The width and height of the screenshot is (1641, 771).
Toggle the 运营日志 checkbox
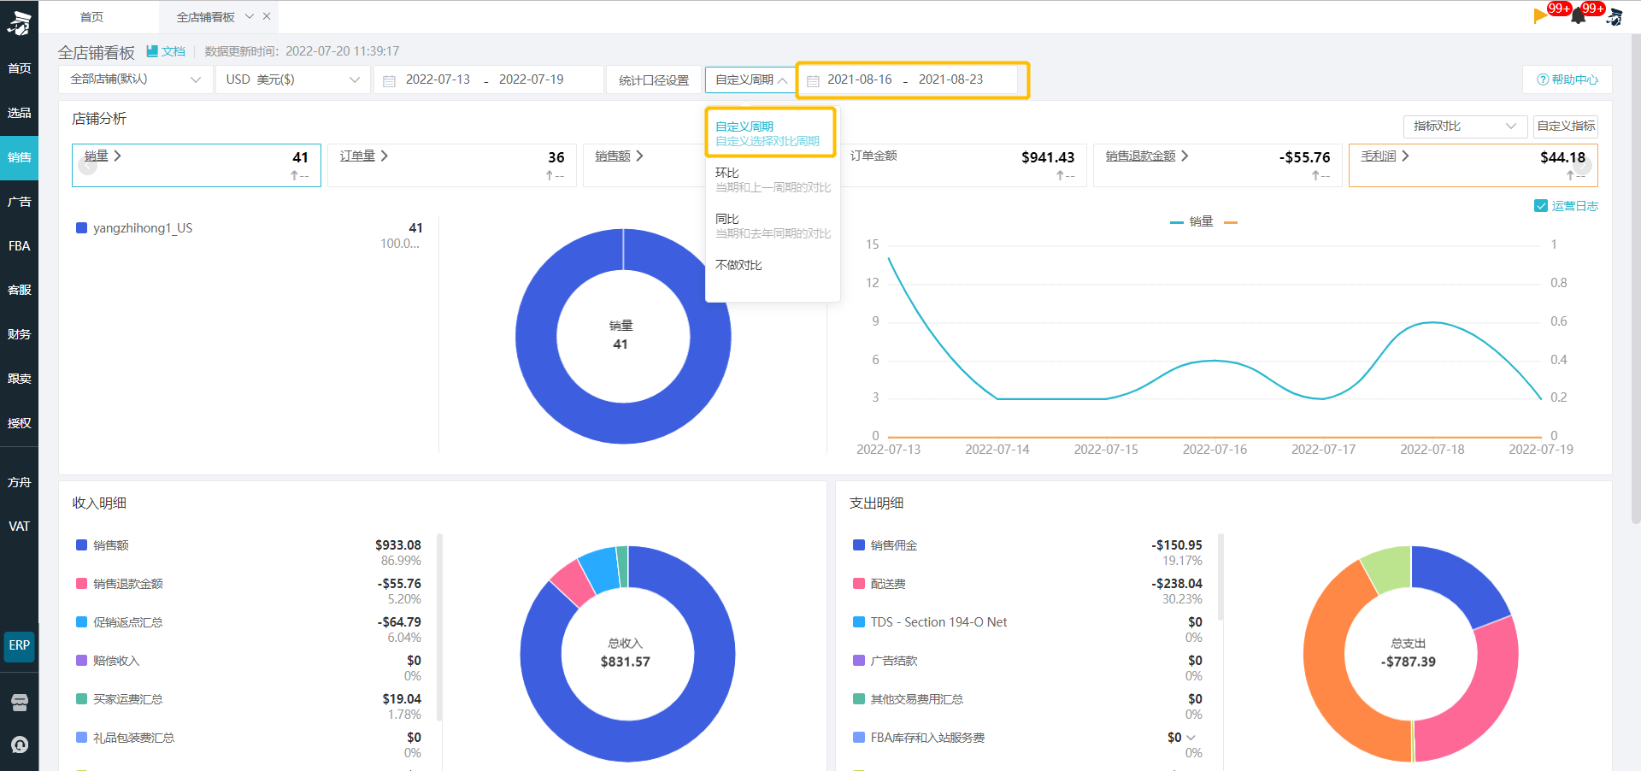coord(1541,206)
